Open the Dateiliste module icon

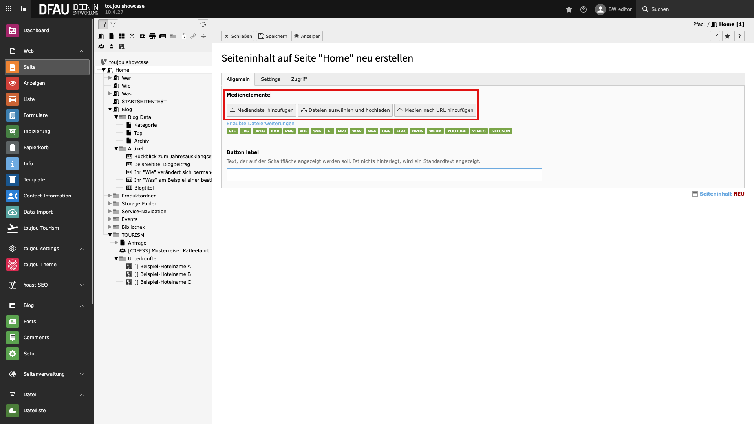pyautogui.click(x=13, y=411)
